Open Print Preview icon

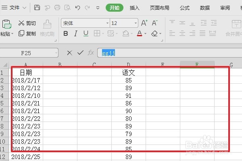coord(67,7)
